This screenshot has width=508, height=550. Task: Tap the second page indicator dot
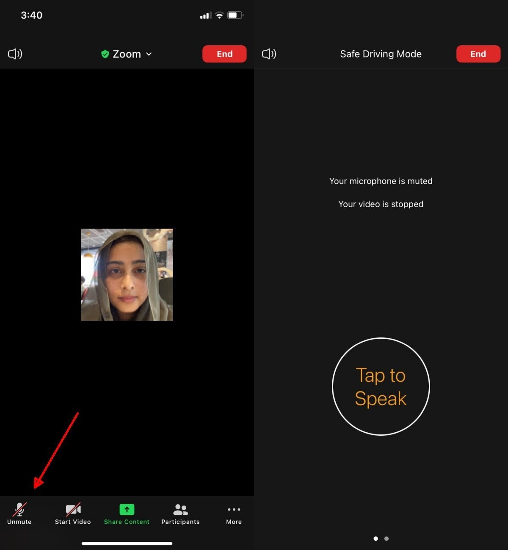387,539
